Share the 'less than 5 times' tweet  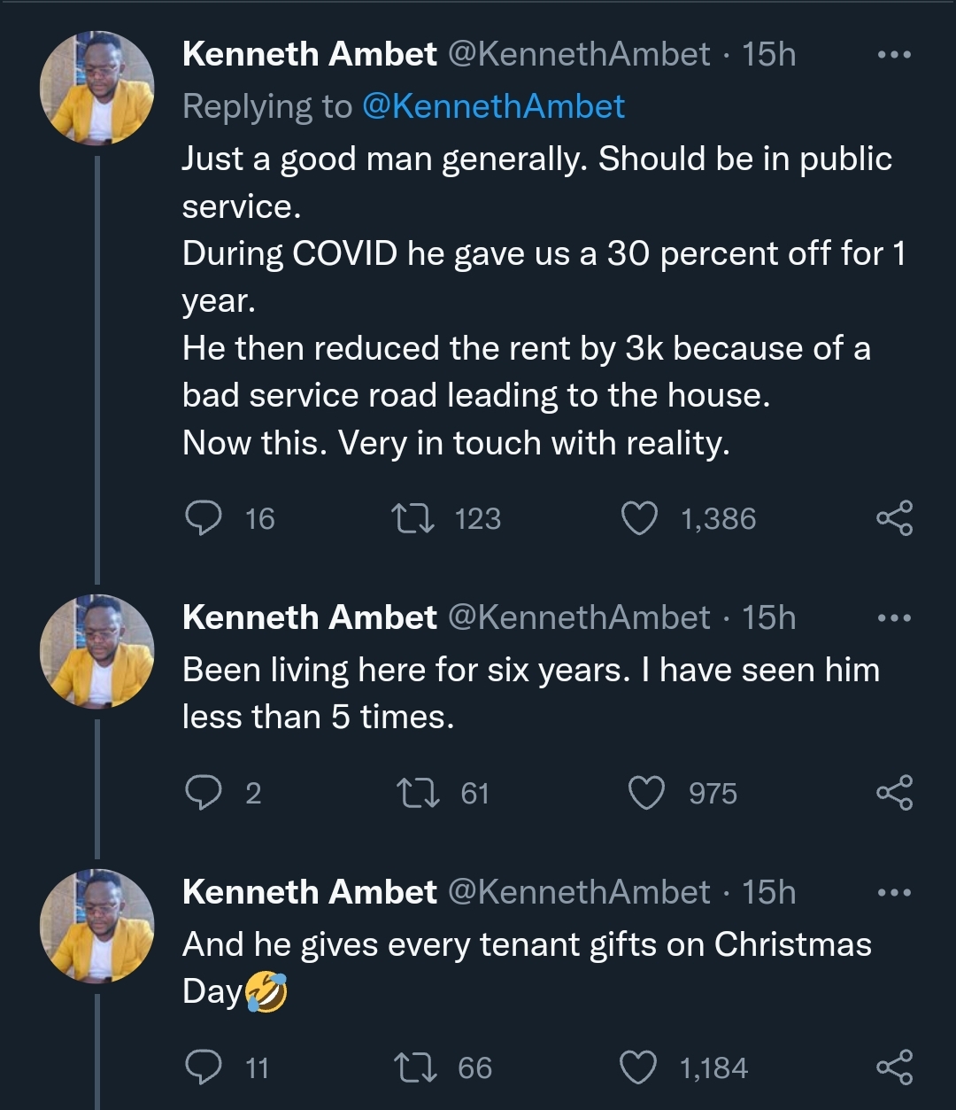pos(894,793)
